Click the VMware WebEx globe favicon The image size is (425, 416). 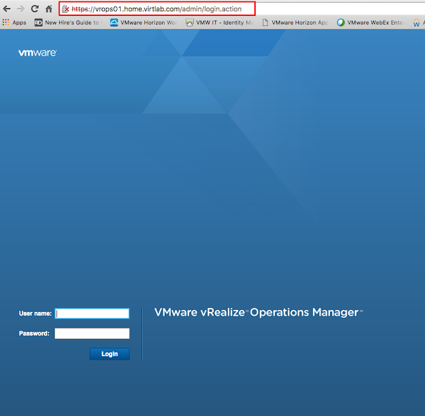[x=341, y=23]
